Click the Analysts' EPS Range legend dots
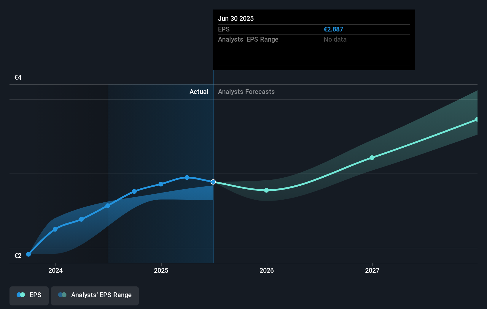This screenshot has height=309, width=487. pyautogui.click(x=62, y=295)
